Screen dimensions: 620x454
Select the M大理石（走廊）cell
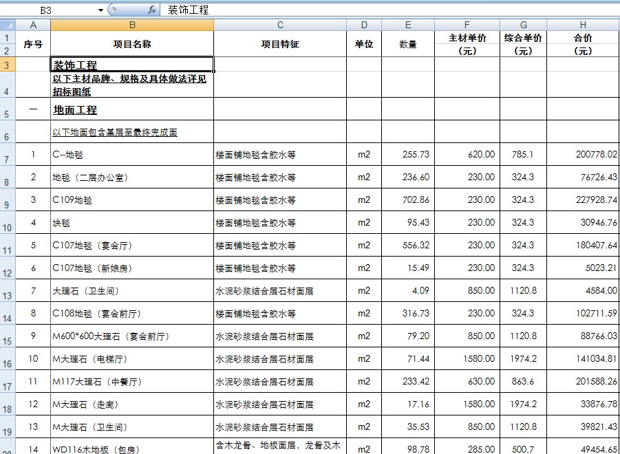132,404
